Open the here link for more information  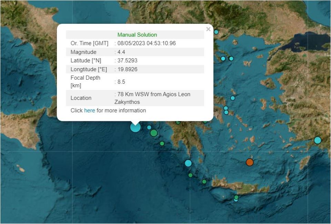(89, 111)
